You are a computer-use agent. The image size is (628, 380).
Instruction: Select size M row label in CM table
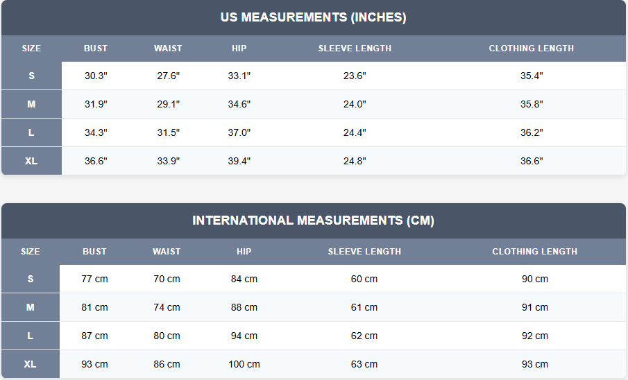point(31,307)
